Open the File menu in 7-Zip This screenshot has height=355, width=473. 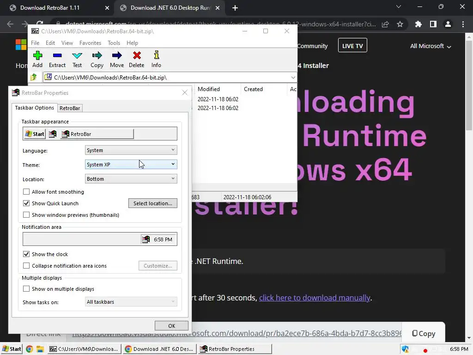pyautogui.click(x=35, y=43)
